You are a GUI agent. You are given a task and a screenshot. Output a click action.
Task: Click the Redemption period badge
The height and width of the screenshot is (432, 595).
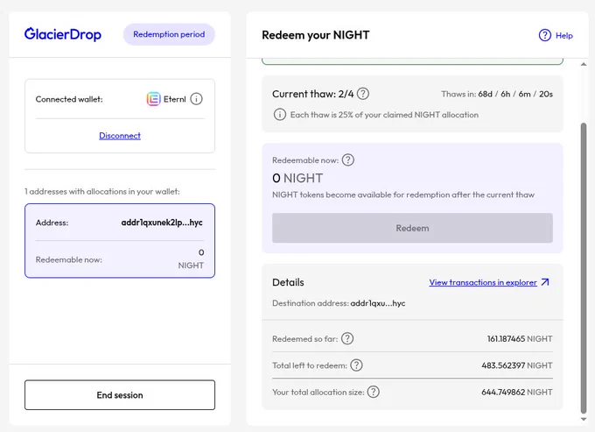169,34
